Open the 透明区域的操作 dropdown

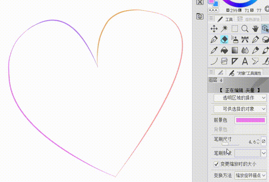(240, 98)
